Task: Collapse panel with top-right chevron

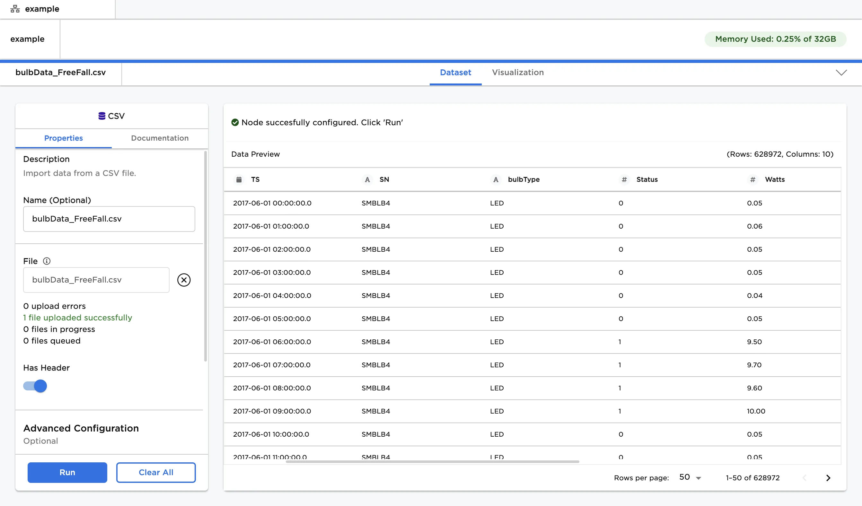Action: coord(841,73)
